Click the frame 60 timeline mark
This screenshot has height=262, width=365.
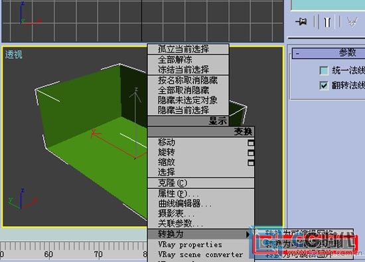click(48, 254)
